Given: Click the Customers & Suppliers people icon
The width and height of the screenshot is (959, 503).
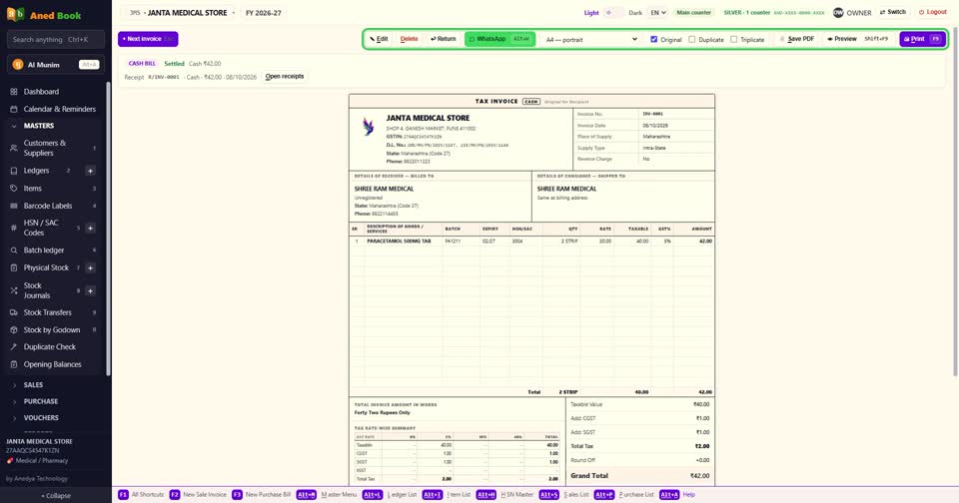Looking at the screenshot, I should [x=13, y=148].
